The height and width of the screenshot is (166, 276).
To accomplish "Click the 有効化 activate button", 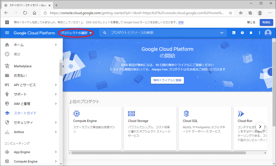I will click(x=266, y=22).
